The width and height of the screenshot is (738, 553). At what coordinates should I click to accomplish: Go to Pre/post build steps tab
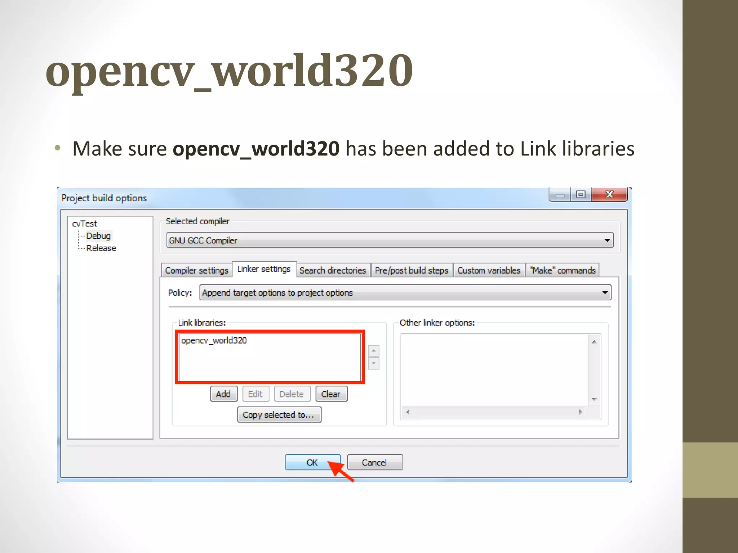(x=411, y=270)
